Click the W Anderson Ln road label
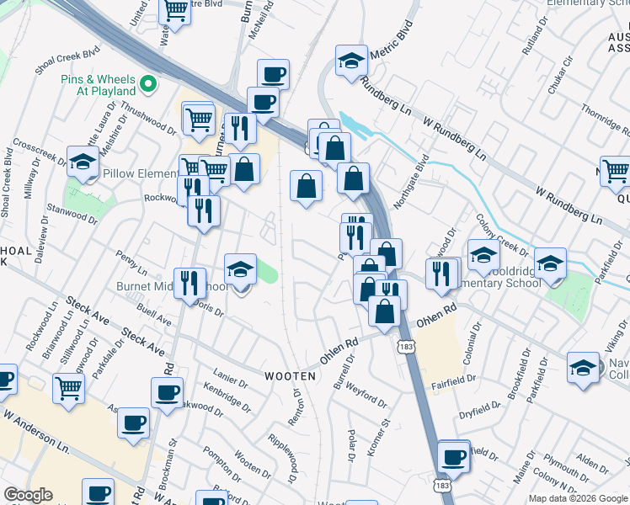 coord(36,432)
